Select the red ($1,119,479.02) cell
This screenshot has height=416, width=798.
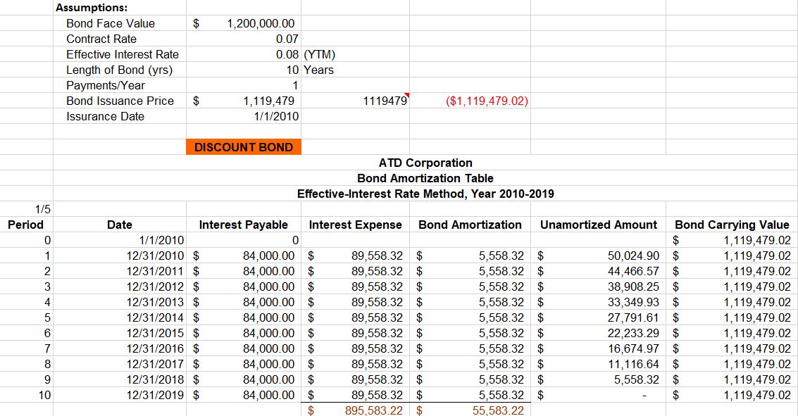pyautogui.click(x=487, y=101)
